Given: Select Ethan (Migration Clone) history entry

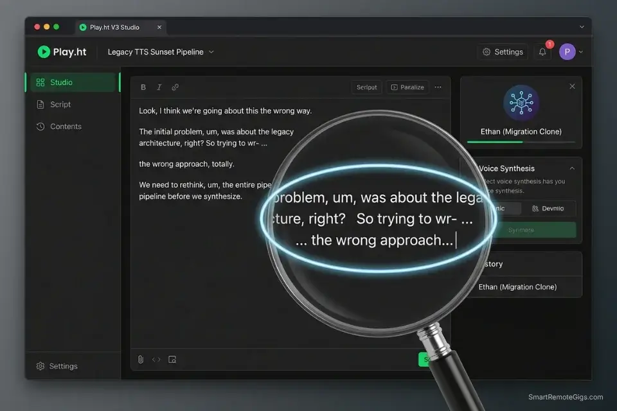Looking at the screenshot, I should tap(517, 287).
